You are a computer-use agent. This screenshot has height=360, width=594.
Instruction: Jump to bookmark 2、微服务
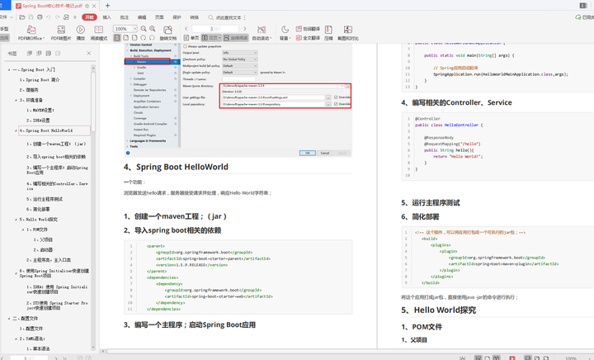[x=29, y=90]
